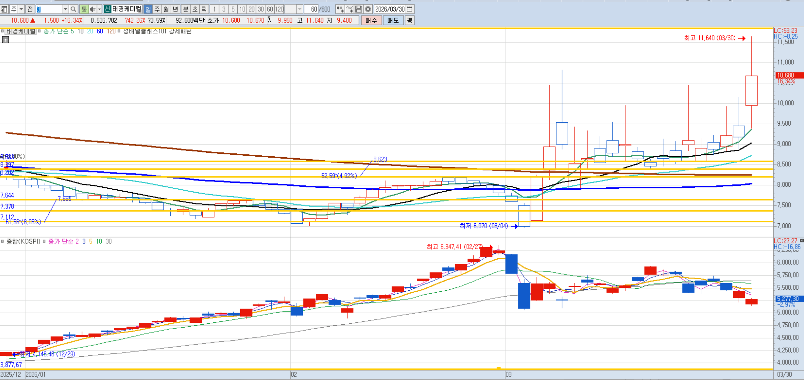The width and height of the screenshot is (804, 380).
Task: Click the 성배널클래스101 강세패턴 indicator label
Action: tap(157, 31)
